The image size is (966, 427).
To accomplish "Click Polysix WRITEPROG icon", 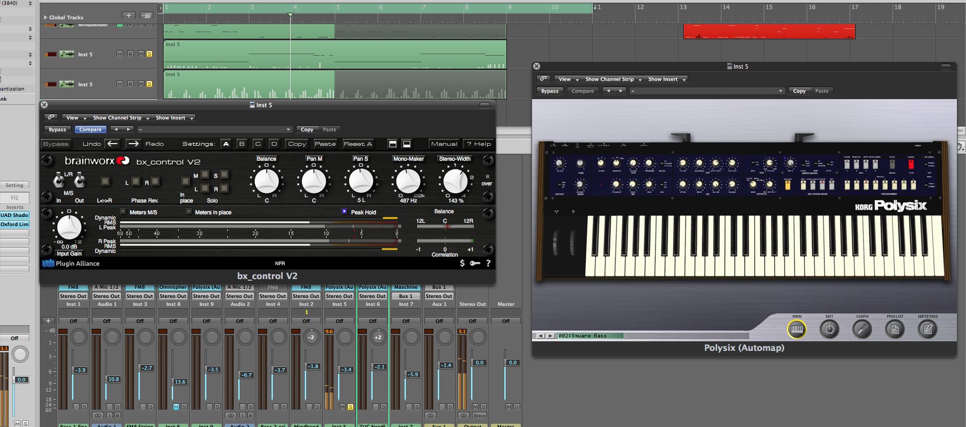I will (x=927, y=329).
